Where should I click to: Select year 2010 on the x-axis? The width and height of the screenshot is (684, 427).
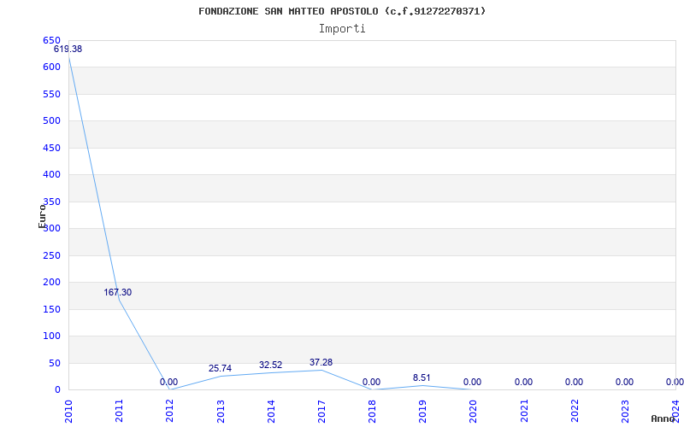click(68, 410)
